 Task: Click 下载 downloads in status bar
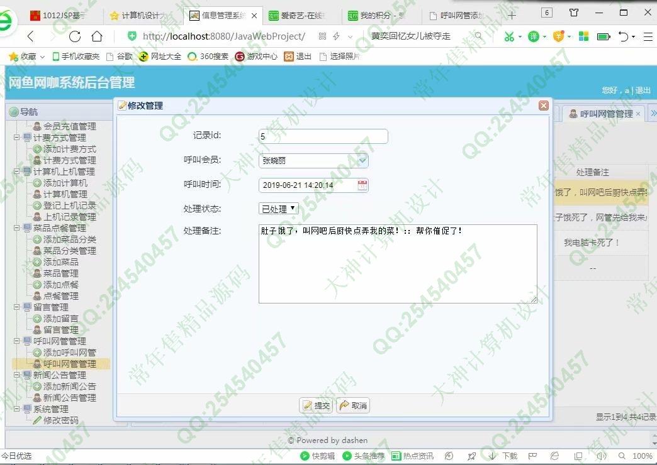[x=503, y=456]
